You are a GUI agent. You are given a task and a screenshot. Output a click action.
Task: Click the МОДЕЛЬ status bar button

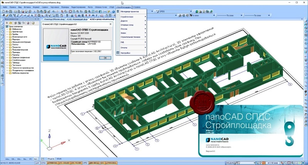coord(229,163)
